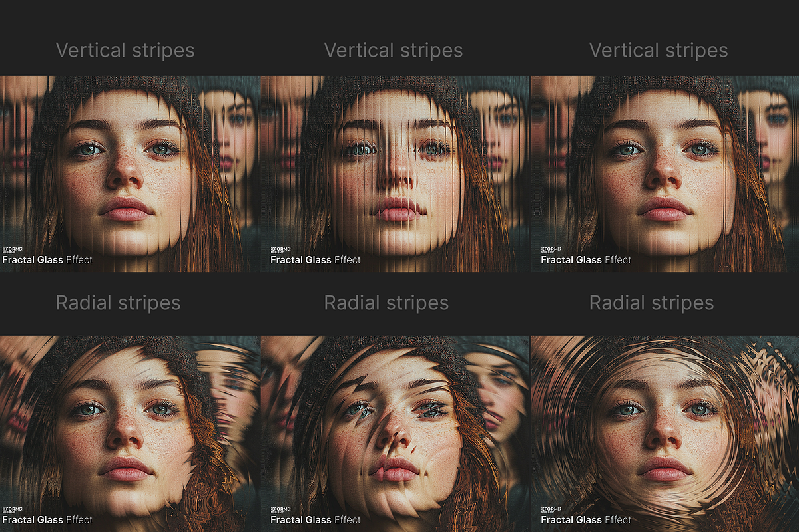Viewport: 799px width, 532px height.
Task: Open the top-right Vertical stripes portrait thumbnail
Action: [x=665, y=174]
